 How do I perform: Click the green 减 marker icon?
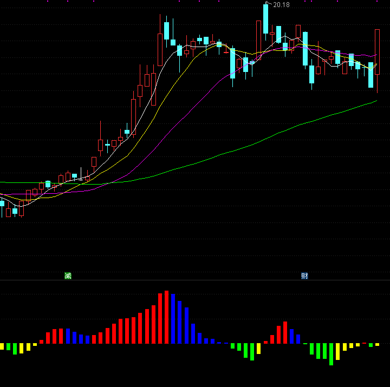(68, 276)
